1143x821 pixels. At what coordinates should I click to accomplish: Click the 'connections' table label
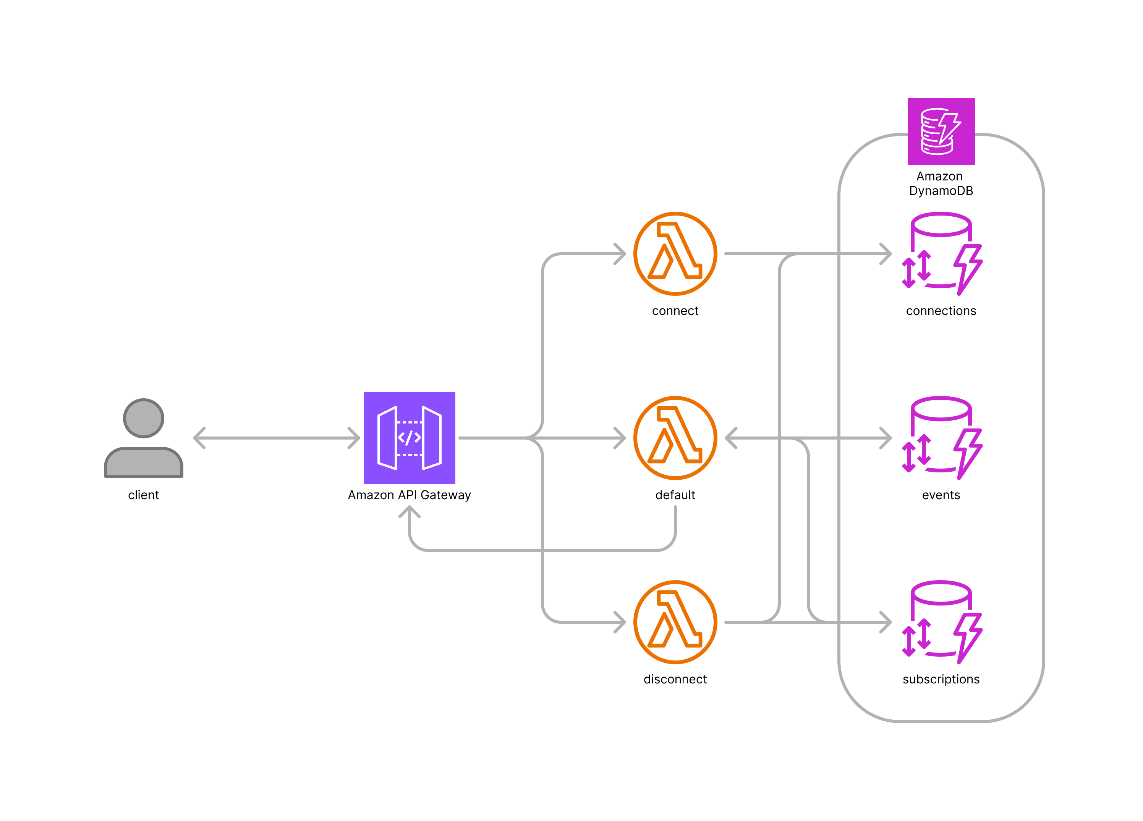click(941, 311)
